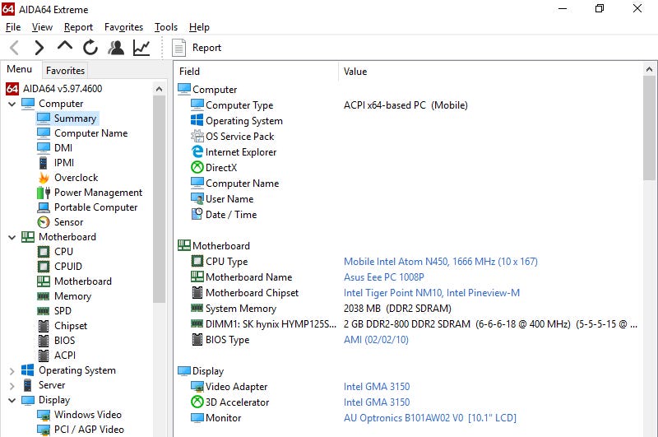Viewport: 658px width, 437px height.
Task: Open DMI tree item
Action: click(x=54, y=148)
